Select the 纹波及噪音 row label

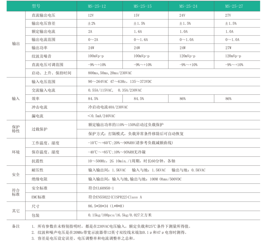tap(42, 56)
